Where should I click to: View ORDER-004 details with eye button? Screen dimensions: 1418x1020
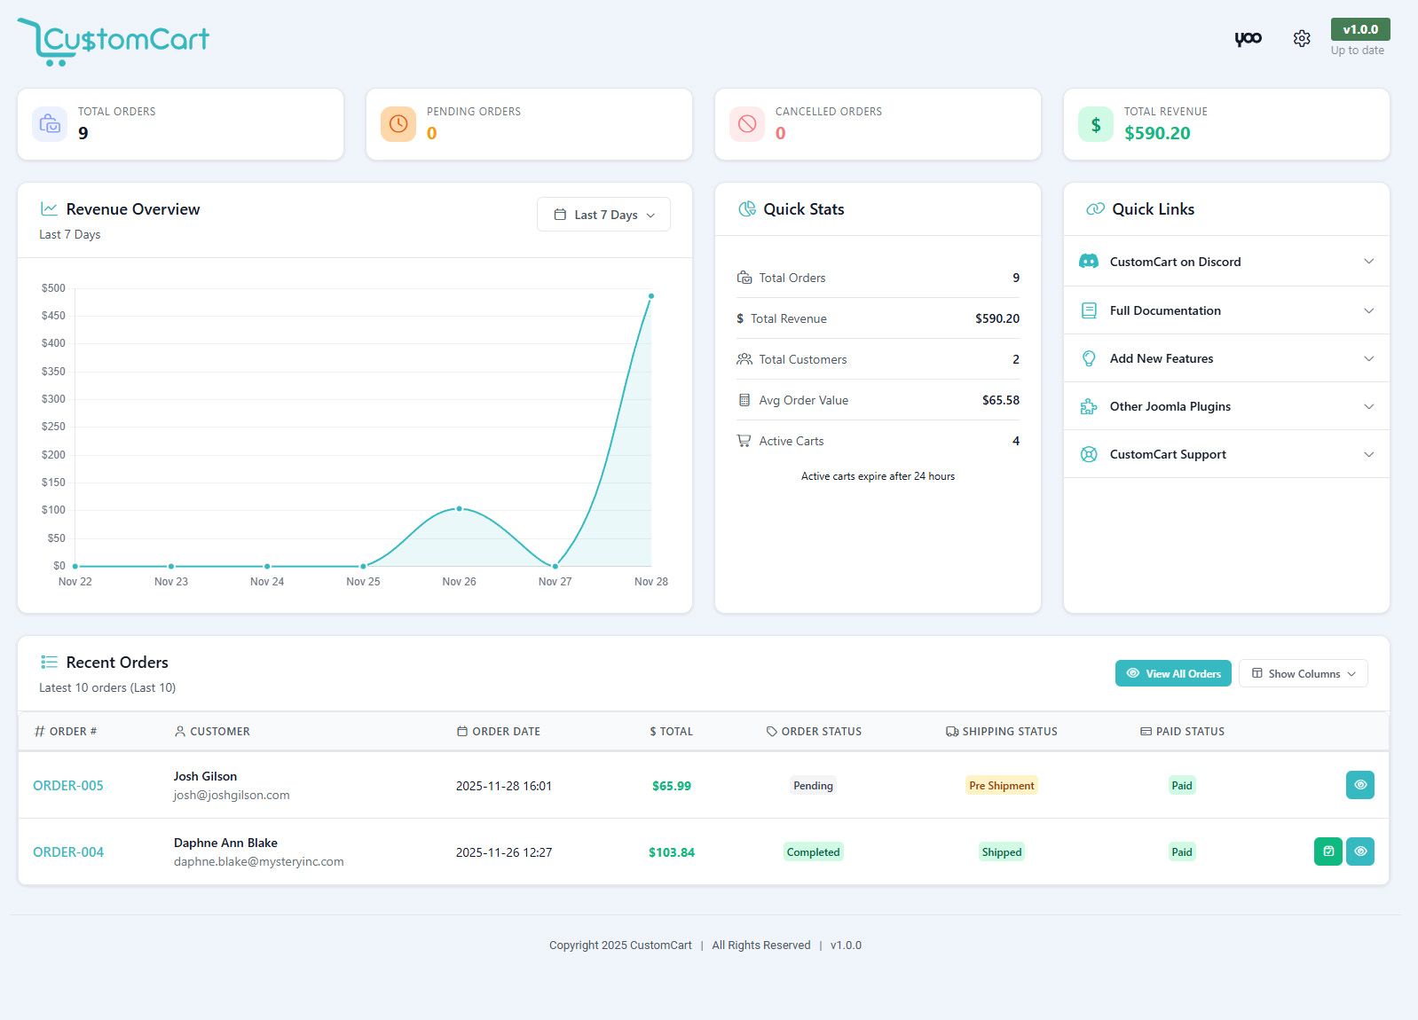tap(1359, 851)
